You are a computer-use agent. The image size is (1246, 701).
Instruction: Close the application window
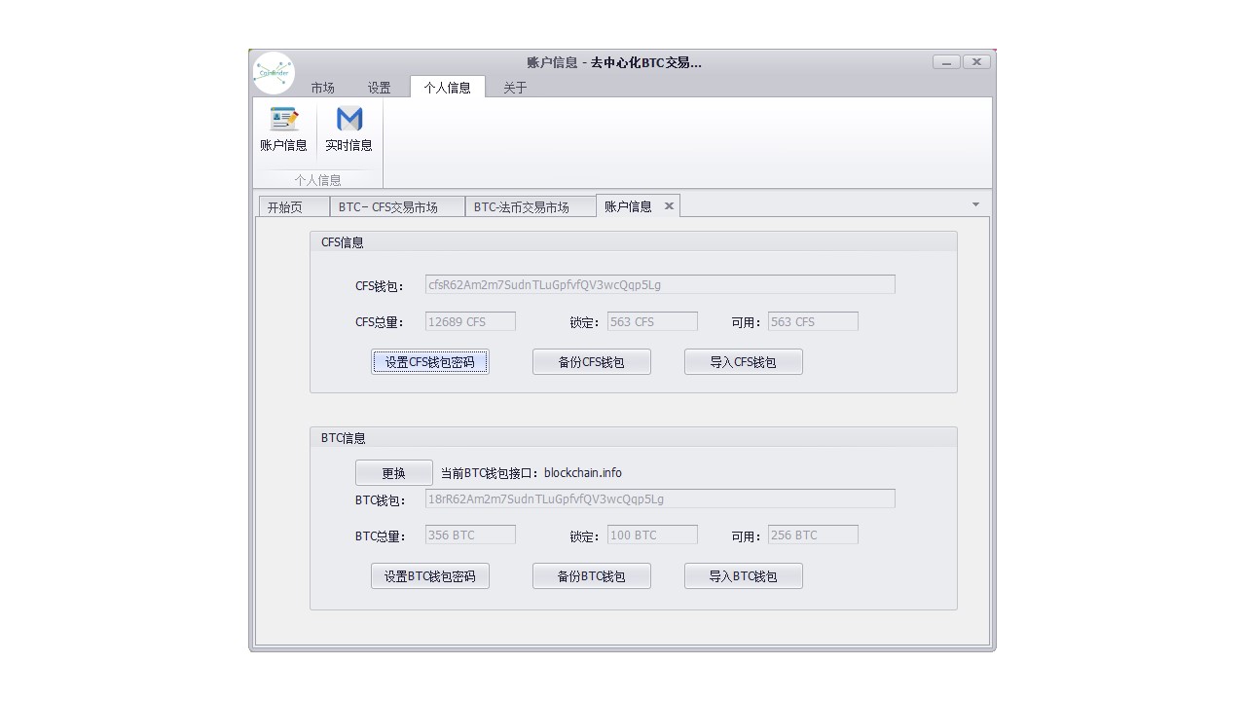976,62
